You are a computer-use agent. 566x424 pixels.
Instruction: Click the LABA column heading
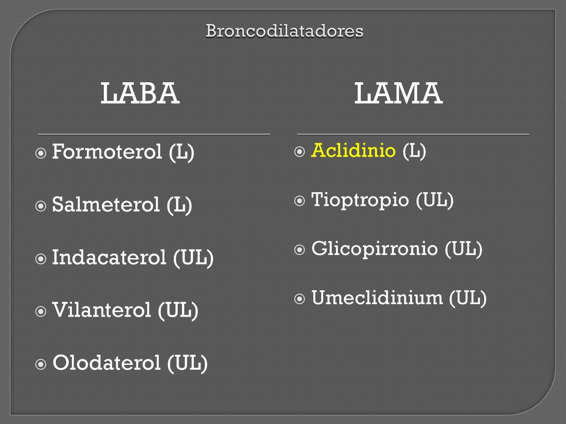pyautogui.click(x=140, y=93)
